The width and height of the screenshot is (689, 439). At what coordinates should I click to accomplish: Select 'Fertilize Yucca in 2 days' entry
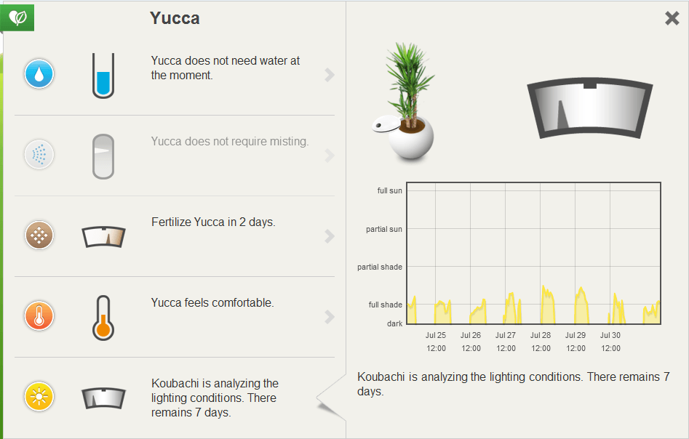[x=213, y=222]
